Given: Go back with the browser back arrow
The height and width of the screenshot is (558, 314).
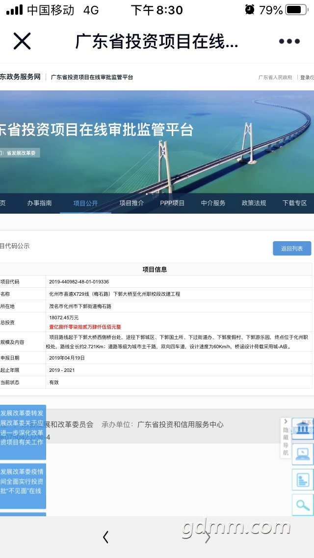Looking at the screenshot, I should tap(105, 537).
